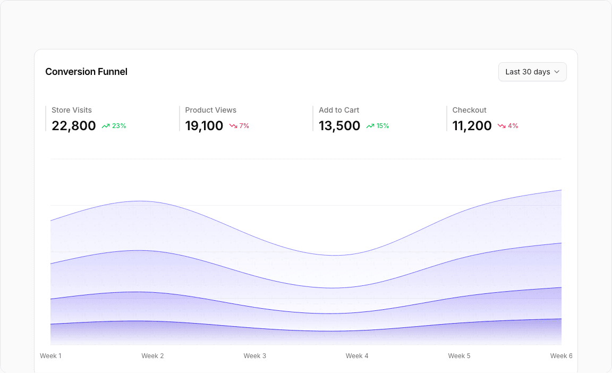Click the Week 2 axis label

tap(152, 356)
